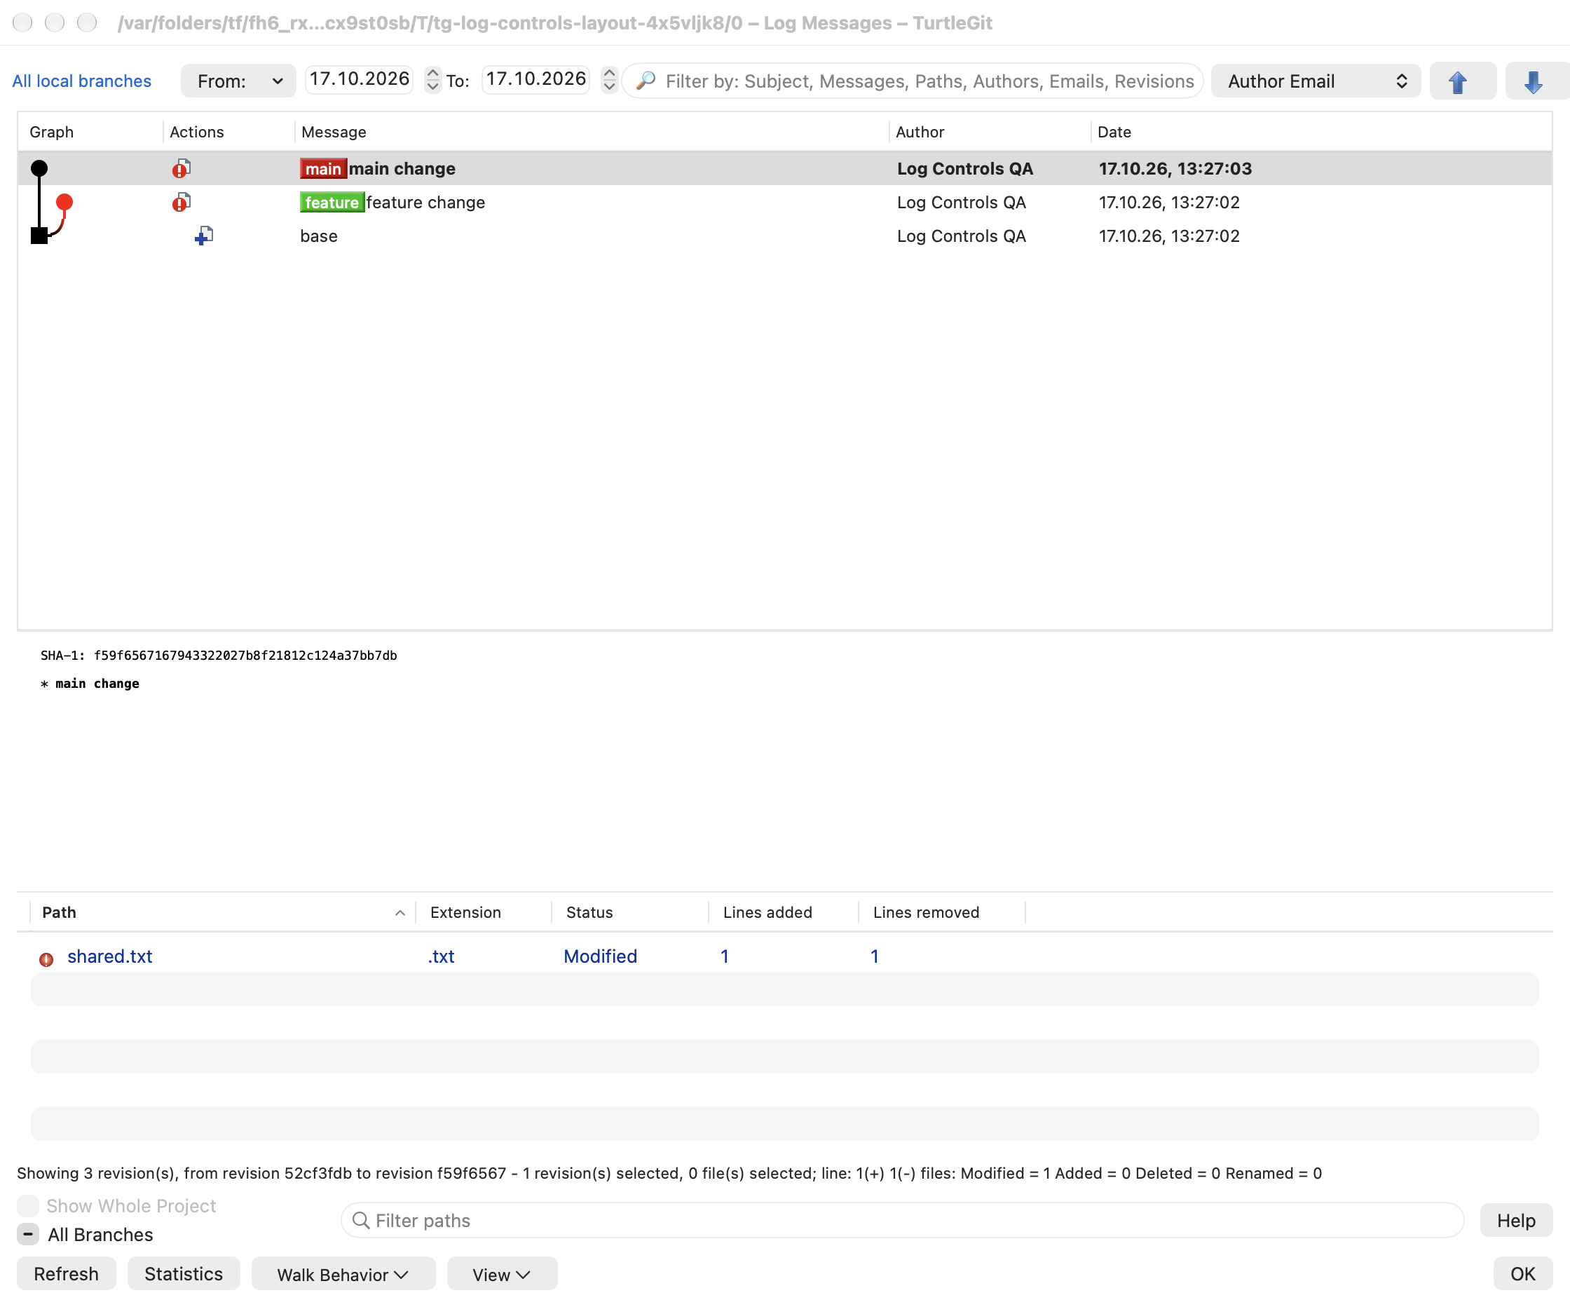Click the date 17.10.26, 13:27:03

click(x=1175, y=169)
